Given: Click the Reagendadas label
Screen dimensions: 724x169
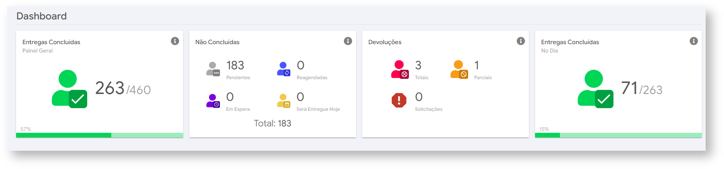Looking at the screenshot, I should tap(312, 78).
